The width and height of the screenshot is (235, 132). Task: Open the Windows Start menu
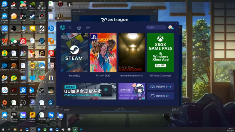click(3, 129)
